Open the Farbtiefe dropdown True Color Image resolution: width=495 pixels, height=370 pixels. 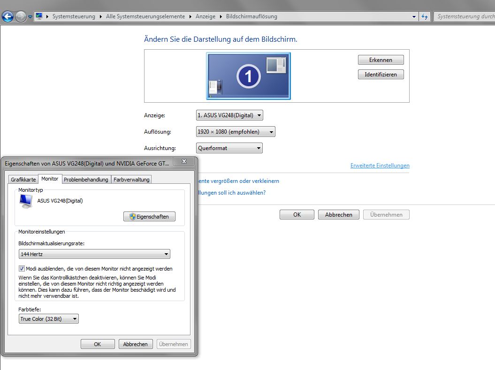tap(49, 319)
